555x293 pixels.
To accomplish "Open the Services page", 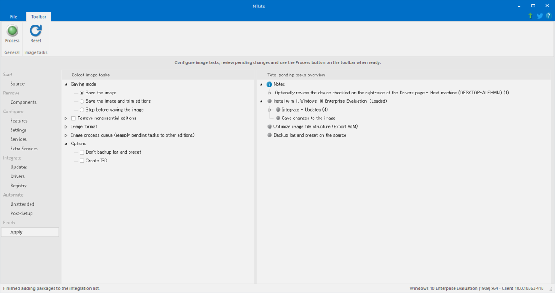I will point(18,139).
